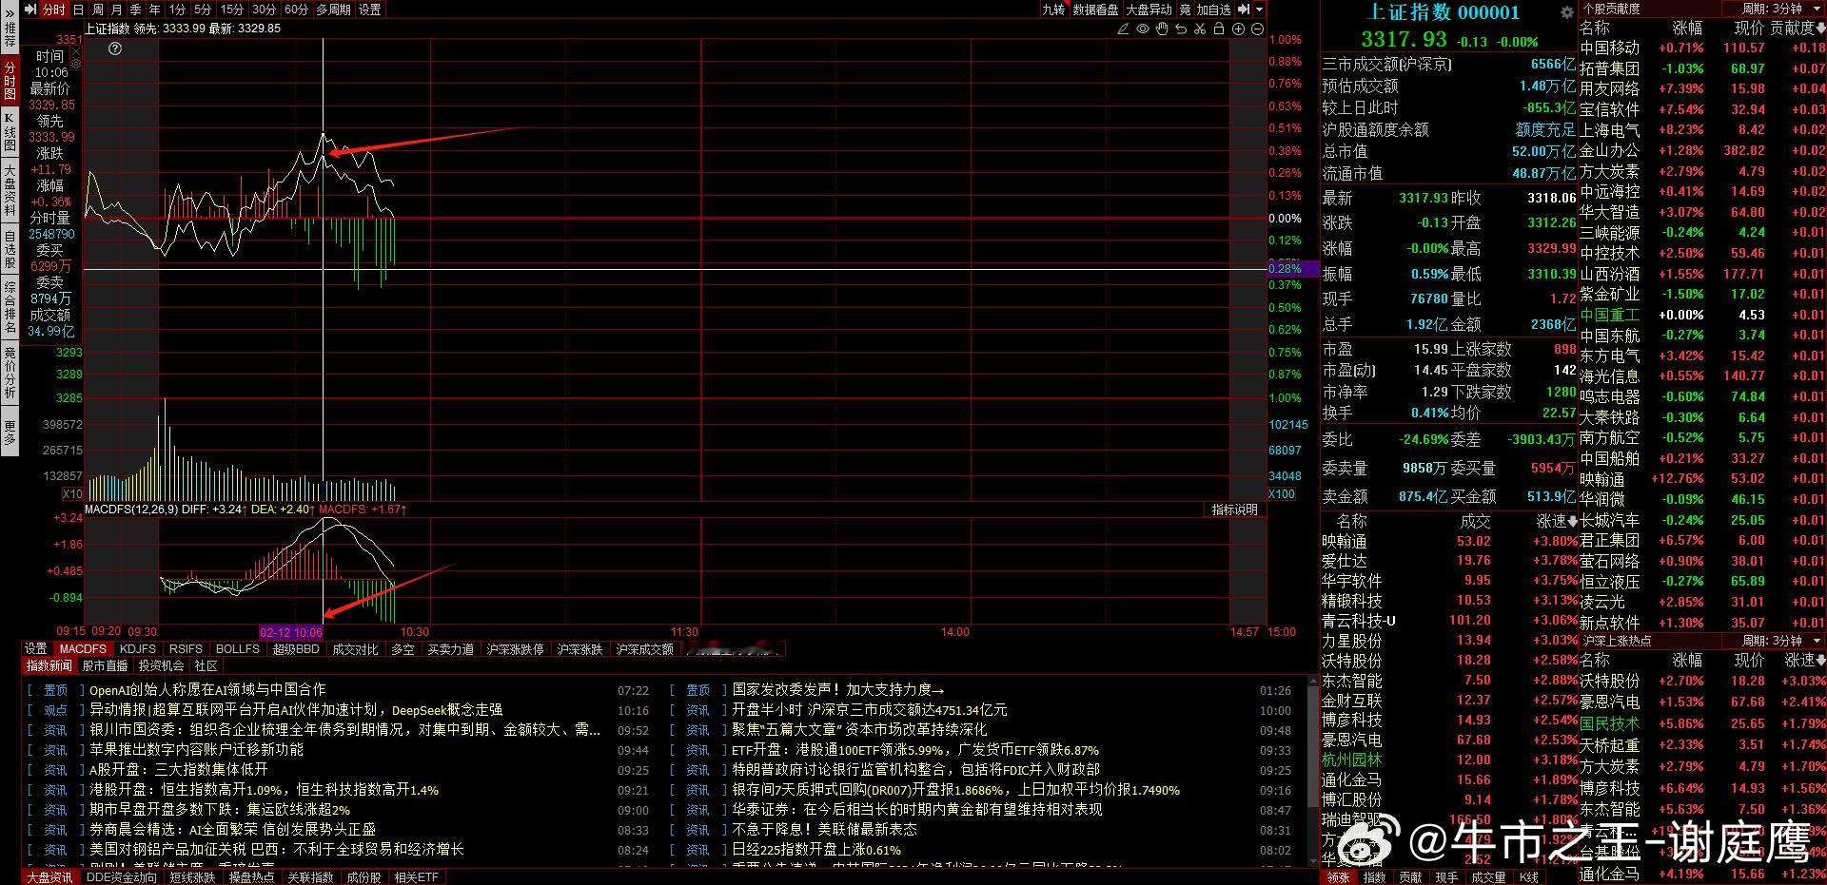The image size is (1827, 885).
Task: Switch to 周 weekly period
Action: [98, 10]
